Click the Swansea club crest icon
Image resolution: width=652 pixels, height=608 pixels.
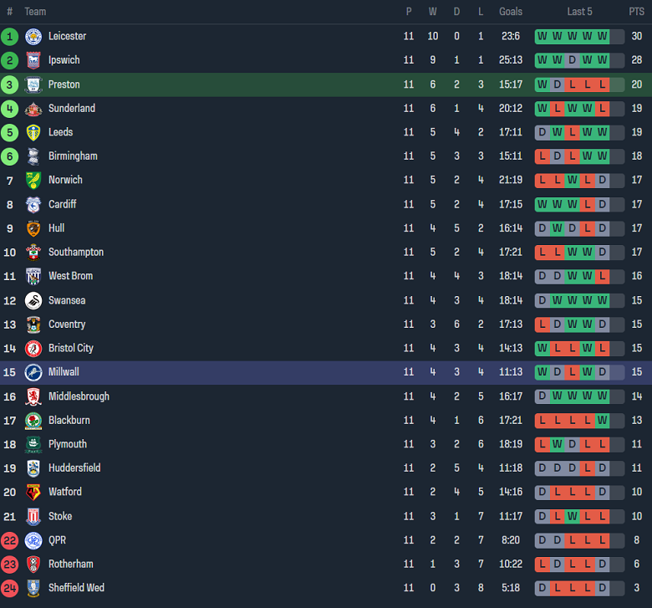pyautogui.click(x=33, y=300)
